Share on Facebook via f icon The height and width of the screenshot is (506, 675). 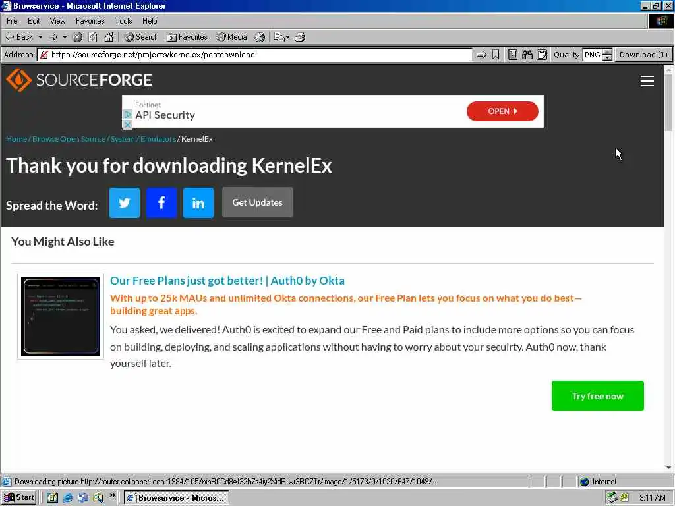(161, 203)
